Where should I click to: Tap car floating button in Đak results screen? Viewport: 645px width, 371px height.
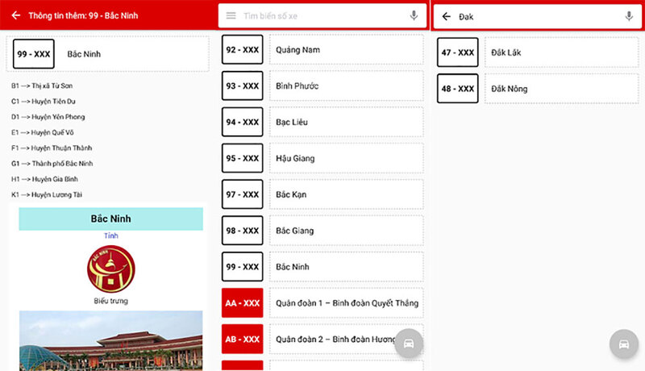tap(623, 344)
